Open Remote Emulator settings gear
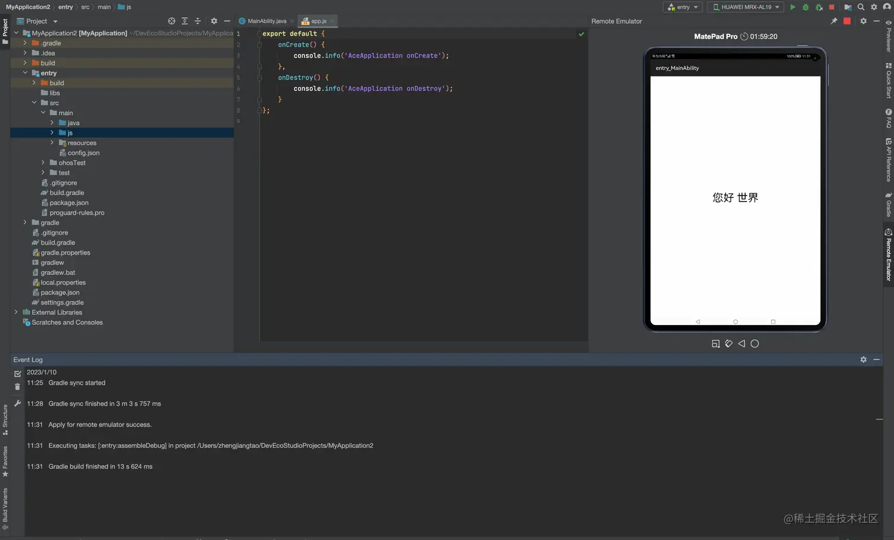 (863, 21)
